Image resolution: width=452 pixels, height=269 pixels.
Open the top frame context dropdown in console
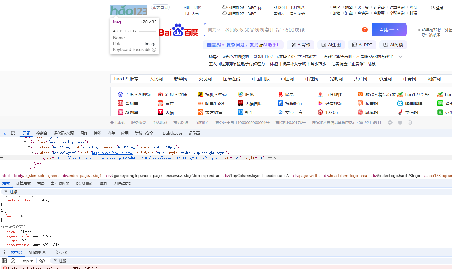(27, 261)
